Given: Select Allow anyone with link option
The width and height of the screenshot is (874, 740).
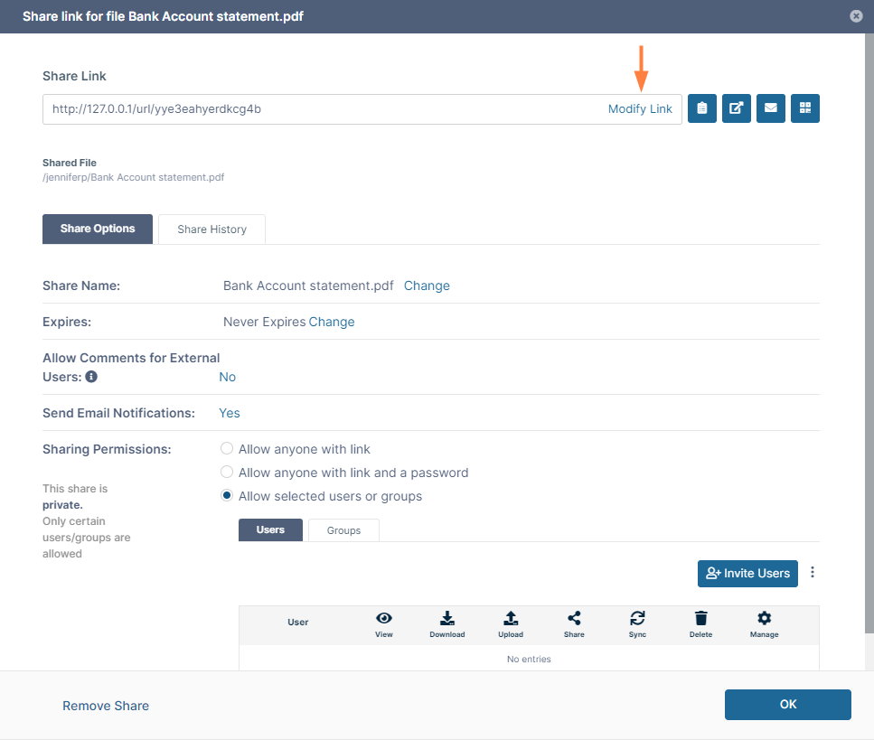Looking at the screenshot, I should tap(228, 449).
